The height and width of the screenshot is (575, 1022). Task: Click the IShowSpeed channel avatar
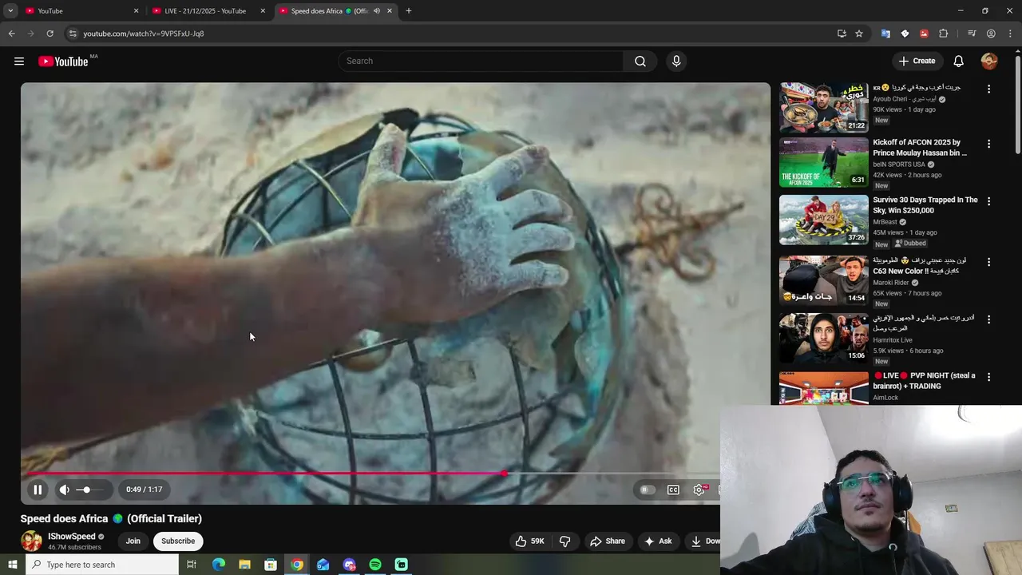point(31,541)
